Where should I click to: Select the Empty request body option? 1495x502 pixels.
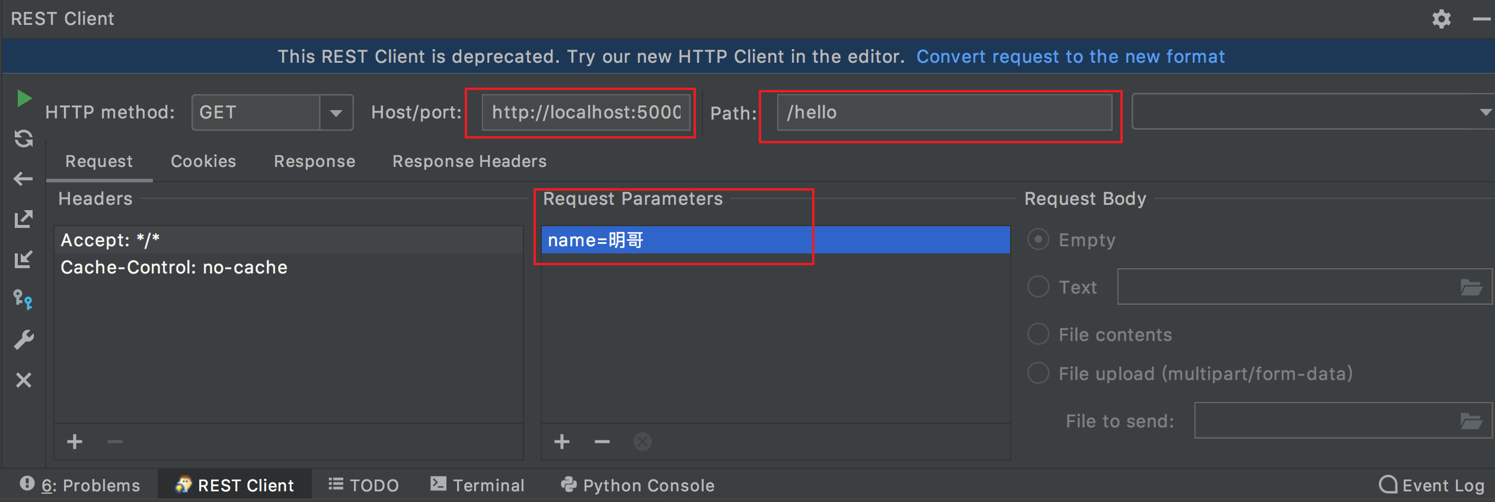click(x=1039, y=240)
